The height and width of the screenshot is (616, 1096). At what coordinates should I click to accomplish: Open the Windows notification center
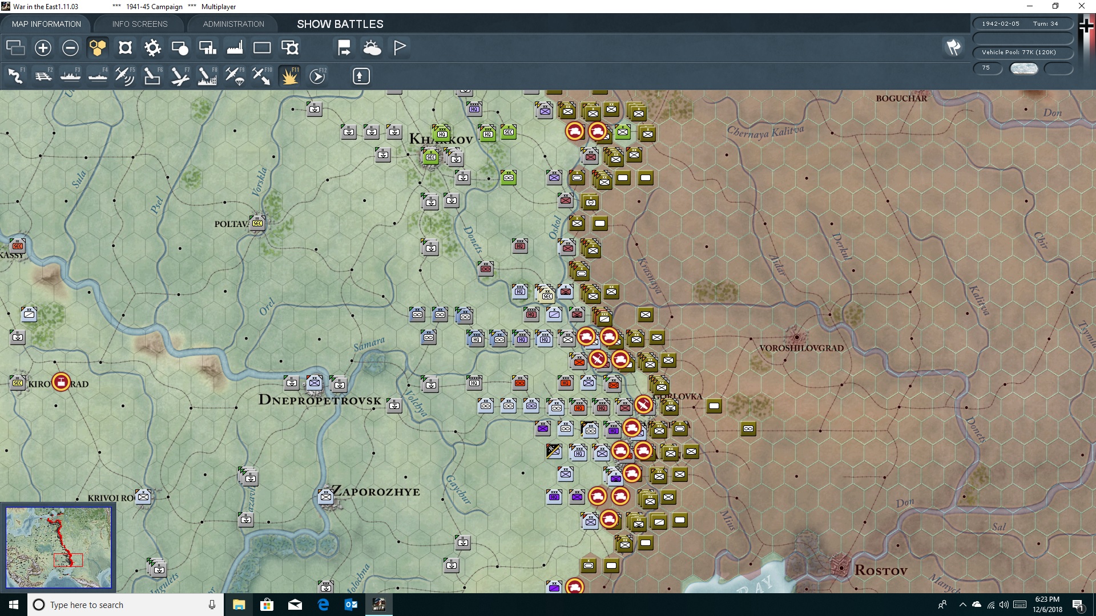click(1078, 605)
